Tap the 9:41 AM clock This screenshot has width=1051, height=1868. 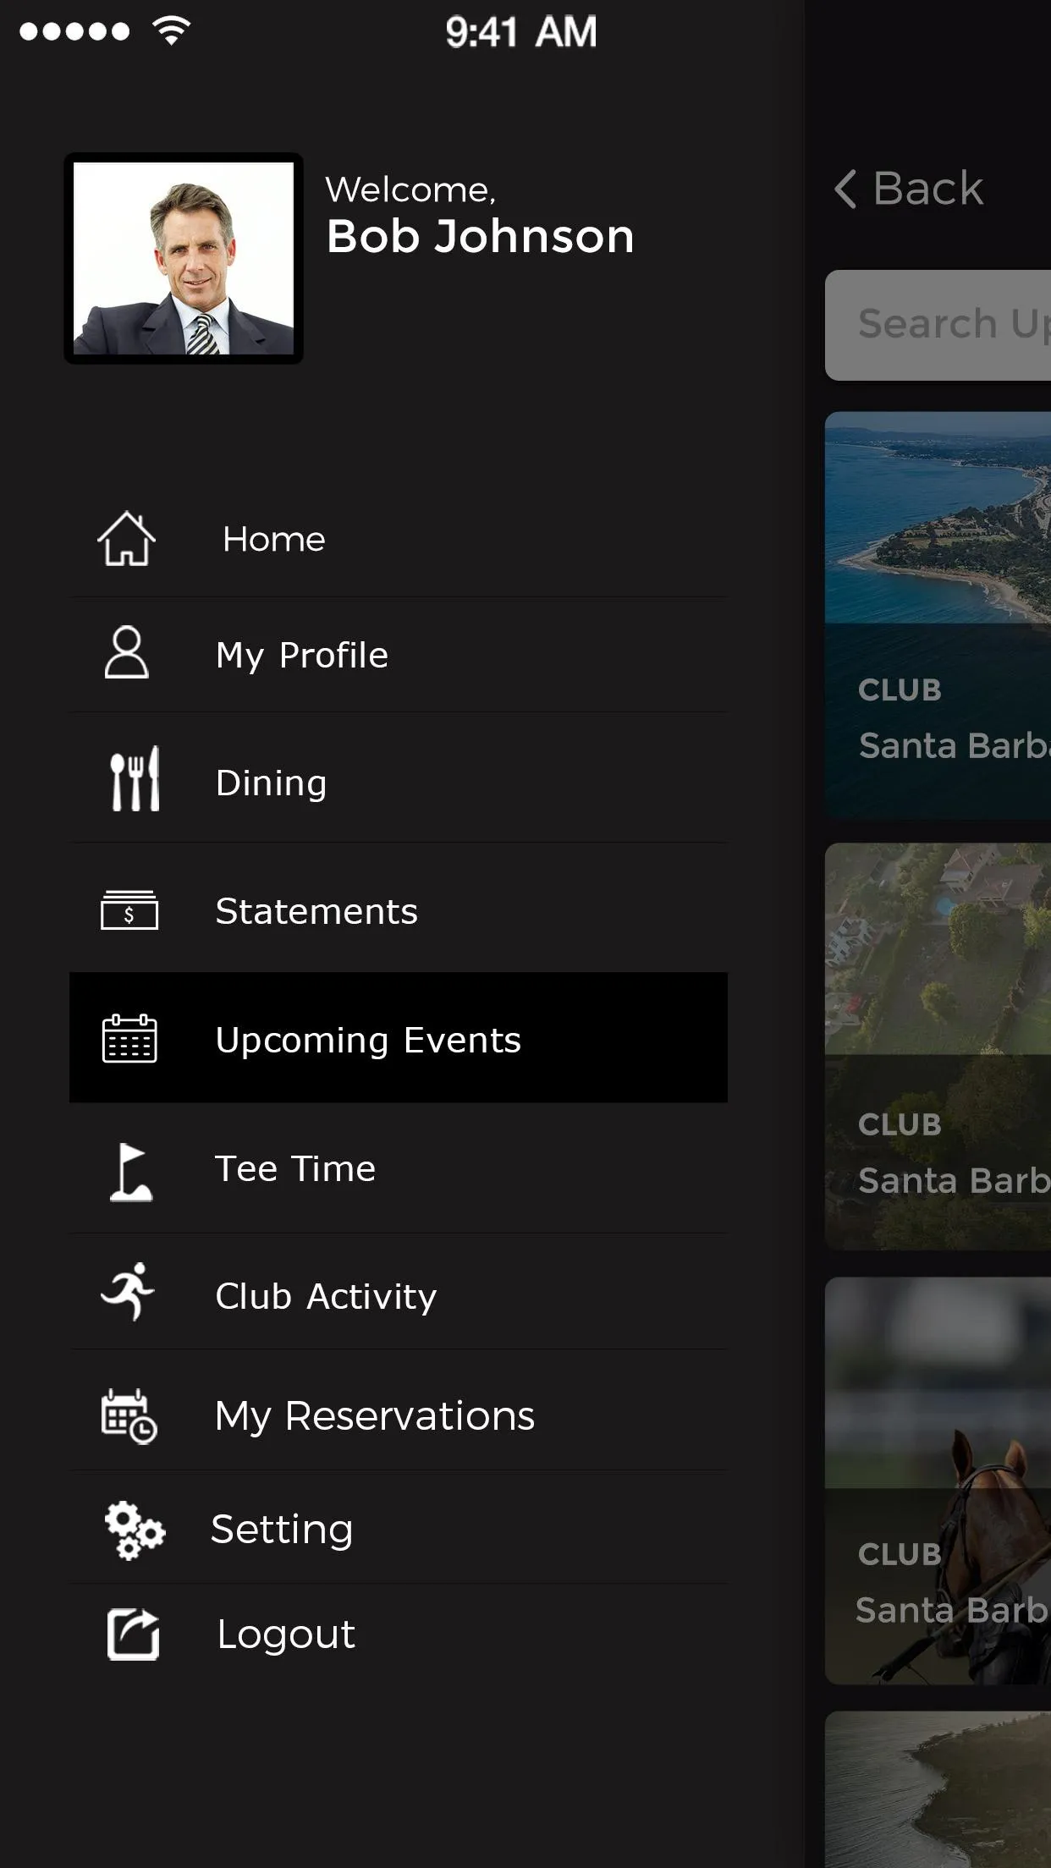[521, 32]
